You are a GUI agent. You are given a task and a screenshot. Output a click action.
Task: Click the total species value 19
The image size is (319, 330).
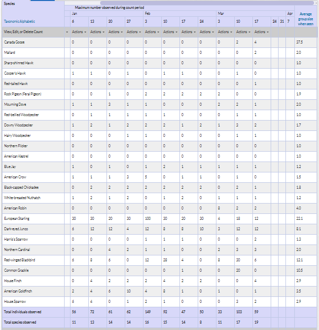pos(256,322)
